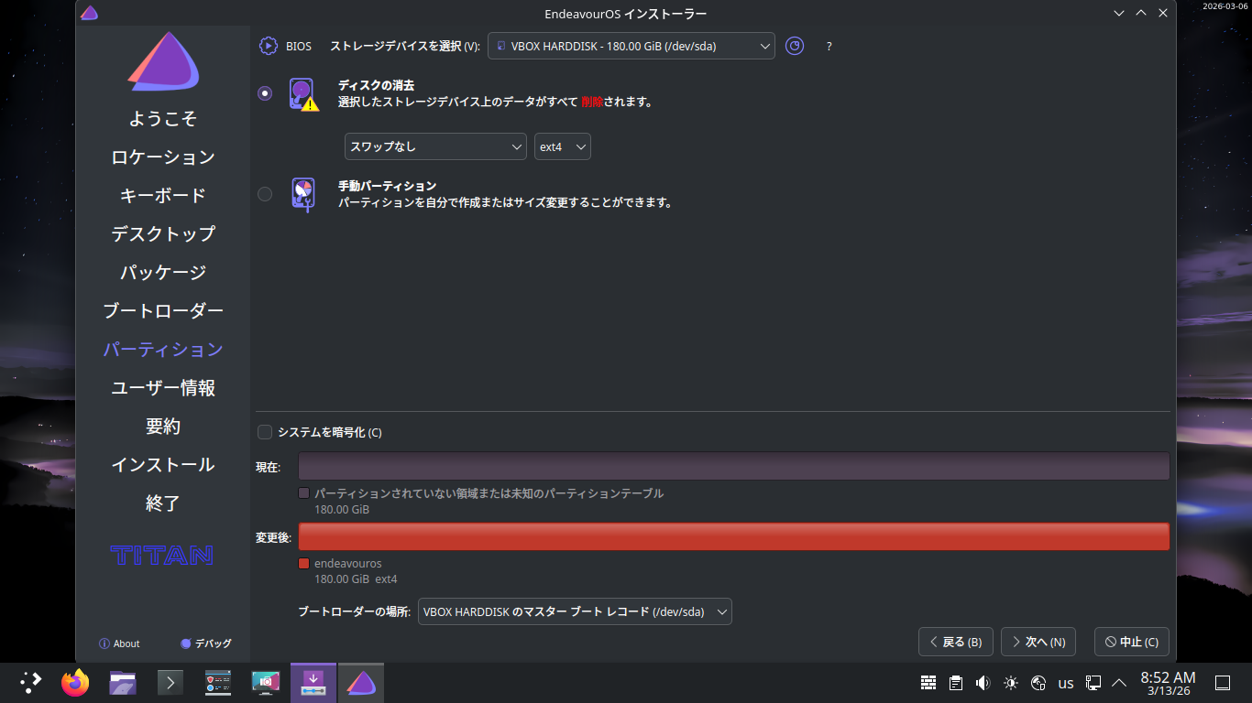The width and height of the screenshot is (1252, 703).
Task: Click the BIOS label text
Action: click(299, 47)
